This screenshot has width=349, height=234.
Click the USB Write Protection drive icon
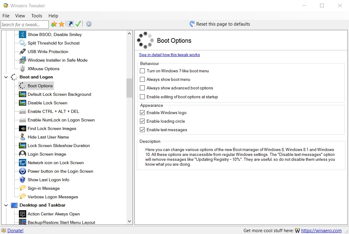[23, 52]
